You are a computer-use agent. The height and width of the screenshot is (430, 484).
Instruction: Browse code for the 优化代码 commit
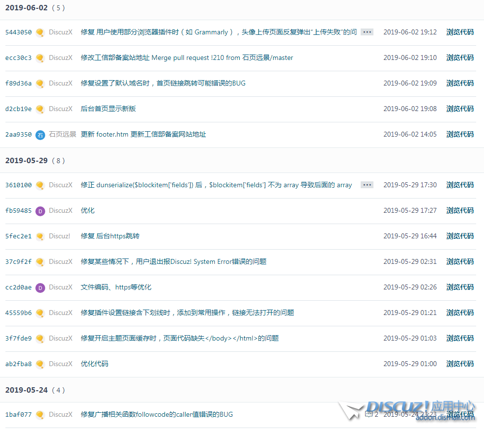460,364
